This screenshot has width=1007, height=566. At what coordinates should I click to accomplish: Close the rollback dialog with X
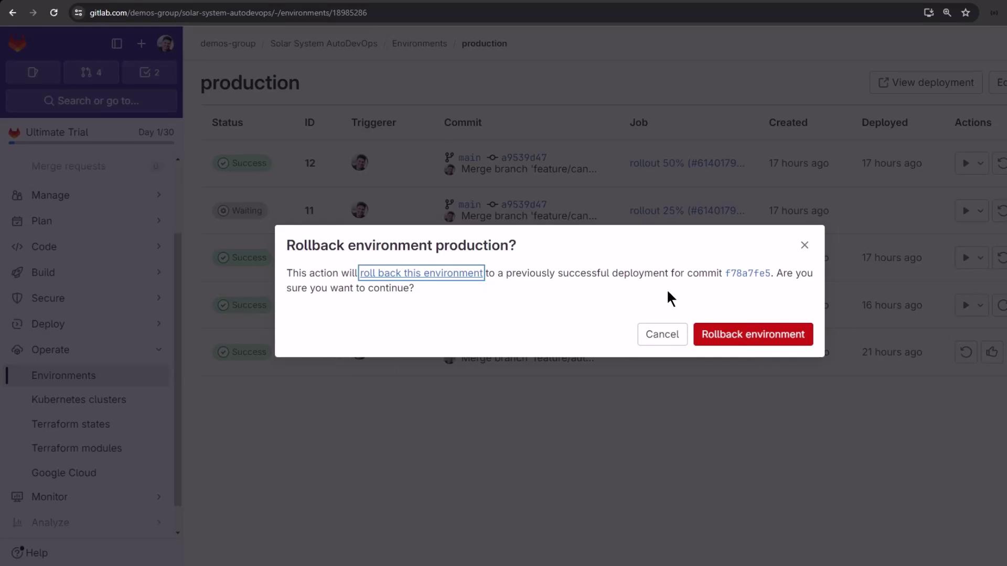pyautogui.click(x=805, y=245)
